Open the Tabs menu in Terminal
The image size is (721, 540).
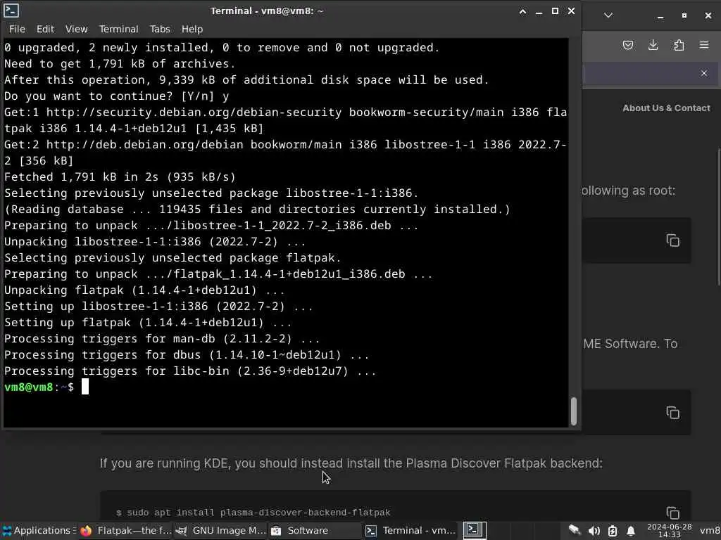point(160,29)
